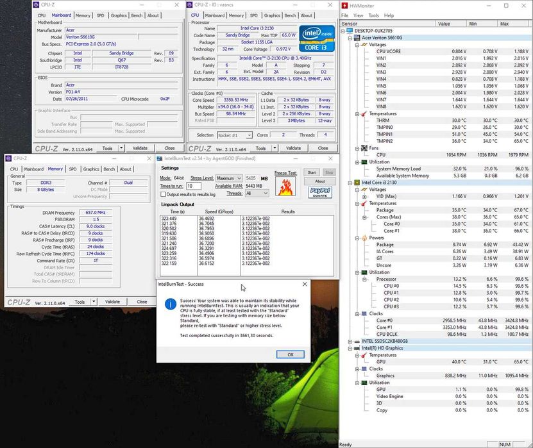Click the CPU-Z Memory window title icon
The height and width of the screenshot is (448, 533).
(x=8, y=158)
